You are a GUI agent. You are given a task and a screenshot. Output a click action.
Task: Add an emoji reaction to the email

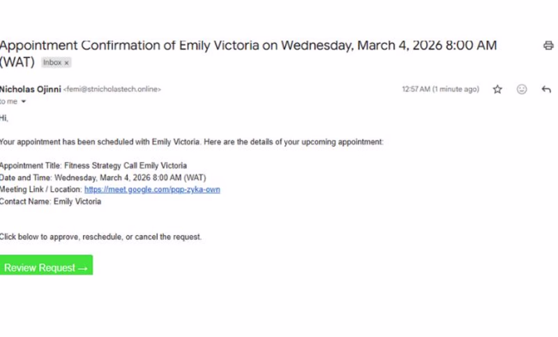click(x=522, y=89)
